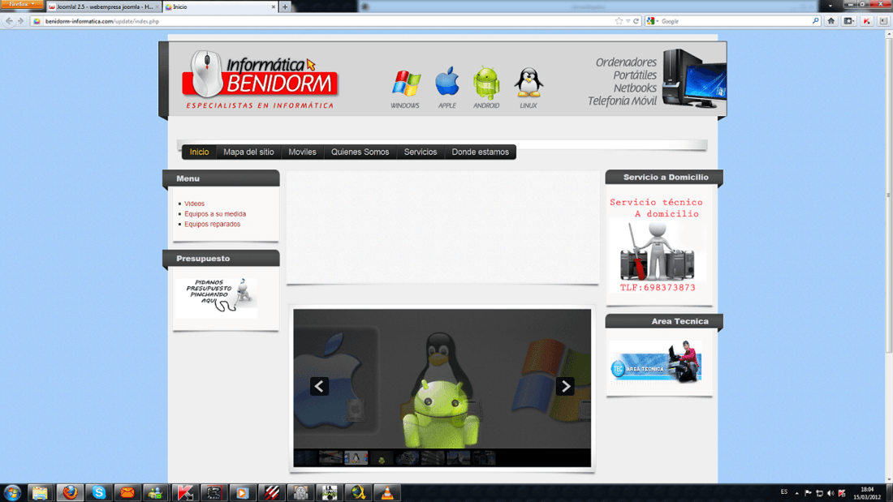The height and width of the screenshot is (502, 893).
Task: Open the Windows Start menu
Action: (12, 492)
